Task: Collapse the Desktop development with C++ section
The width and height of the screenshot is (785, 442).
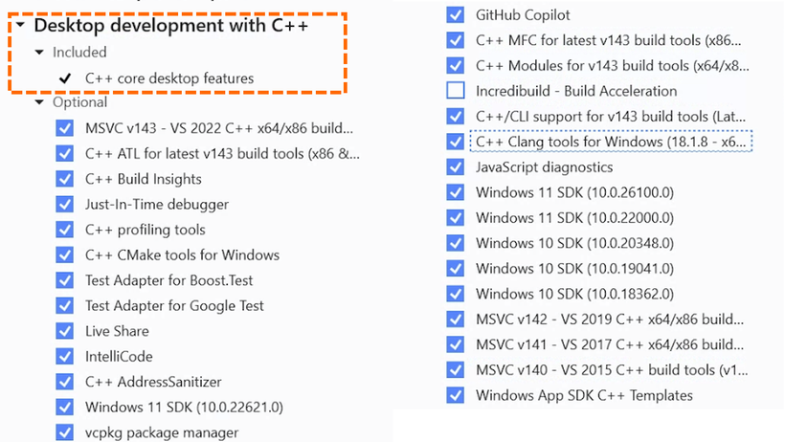Action: tap(20, 25)
